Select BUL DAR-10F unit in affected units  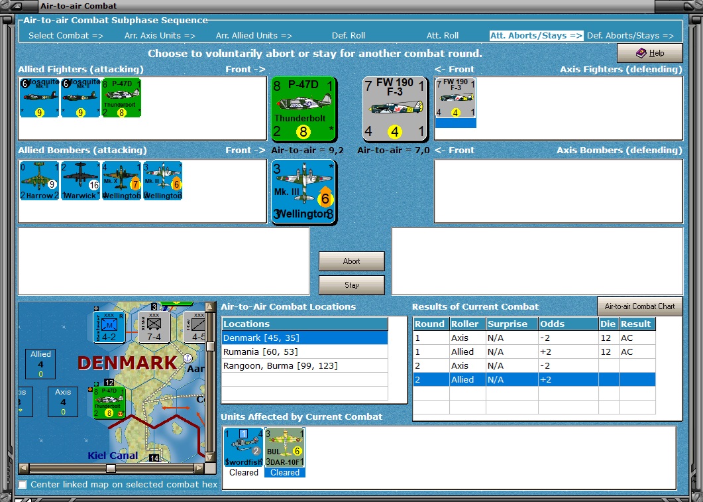285,448
